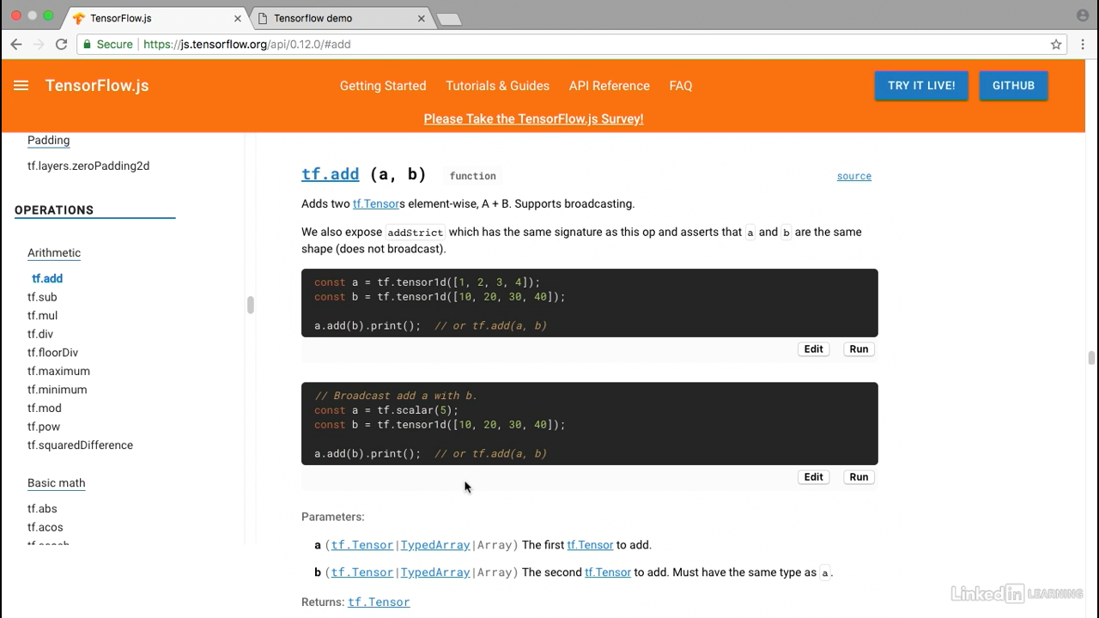Edit the first tensor1d code example
1099x618 pixels.
[x=813, y=349]
